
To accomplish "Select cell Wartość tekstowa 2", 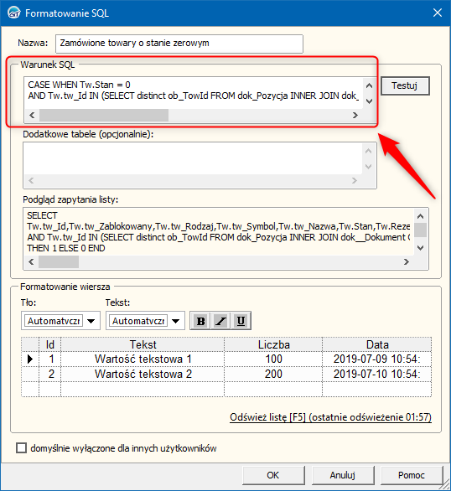I will [143, 374].
